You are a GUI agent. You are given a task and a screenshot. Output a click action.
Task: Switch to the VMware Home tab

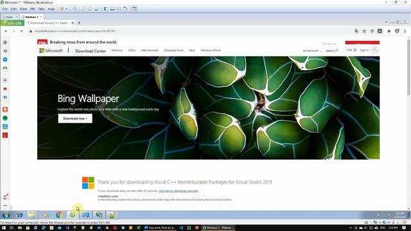[9, 17]
